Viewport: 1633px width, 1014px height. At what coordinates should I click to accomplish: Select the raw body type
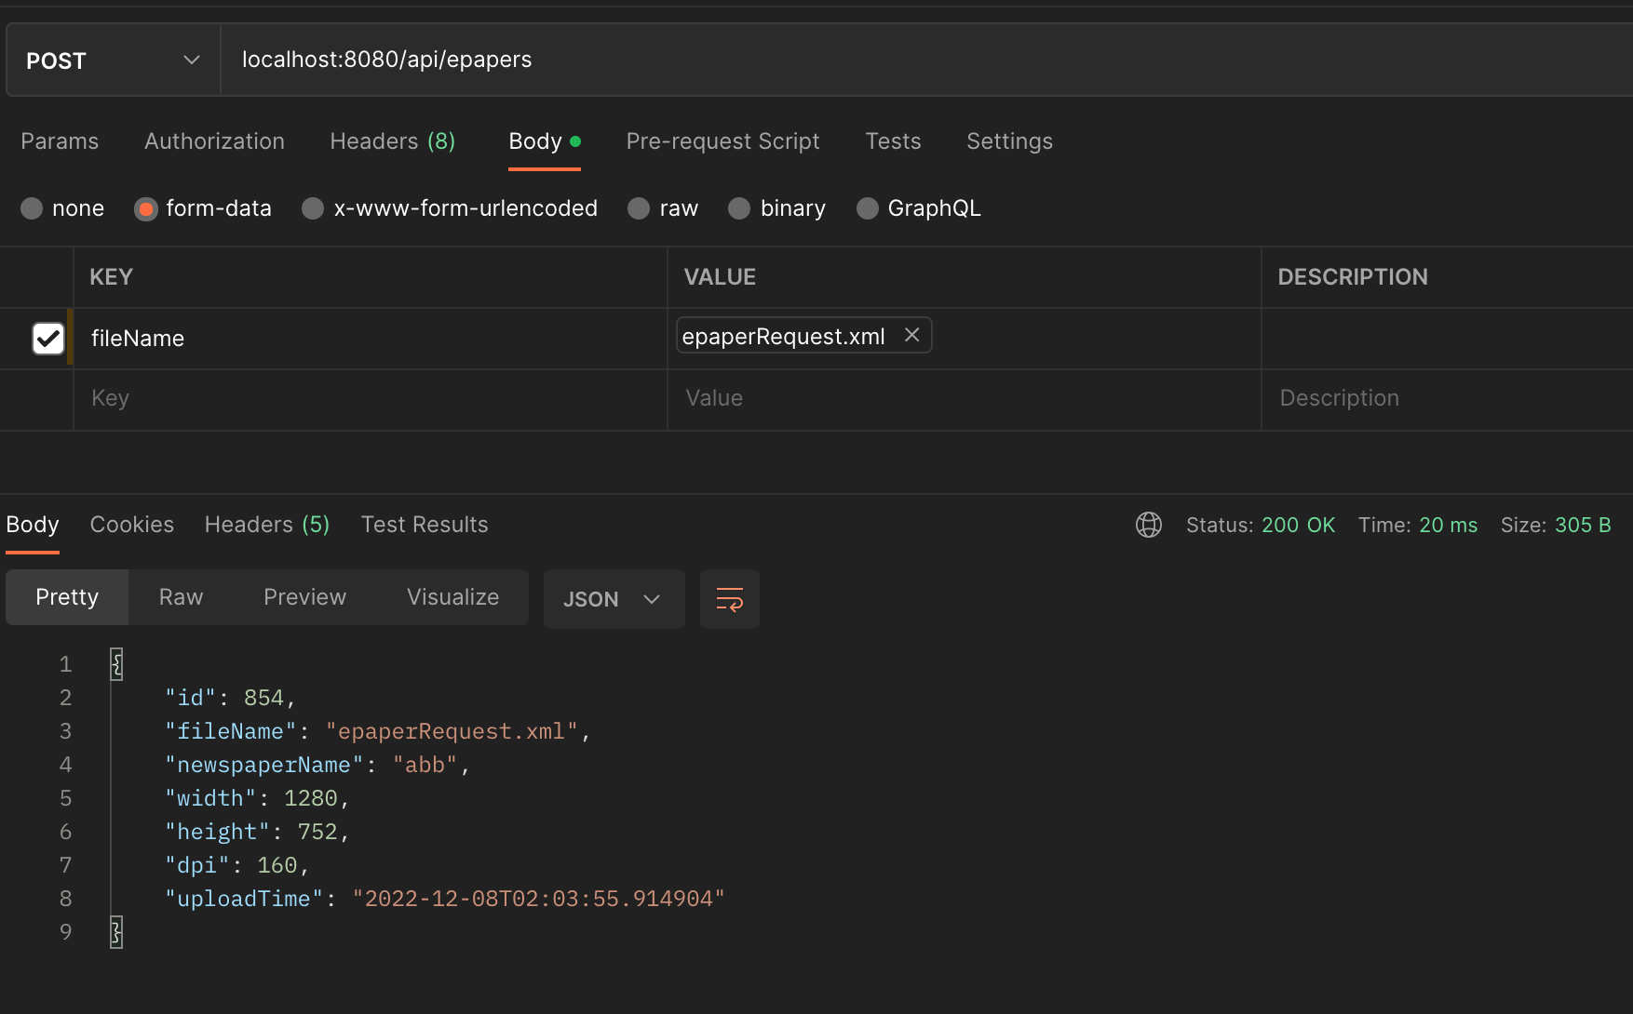click(x=663, y=208)
